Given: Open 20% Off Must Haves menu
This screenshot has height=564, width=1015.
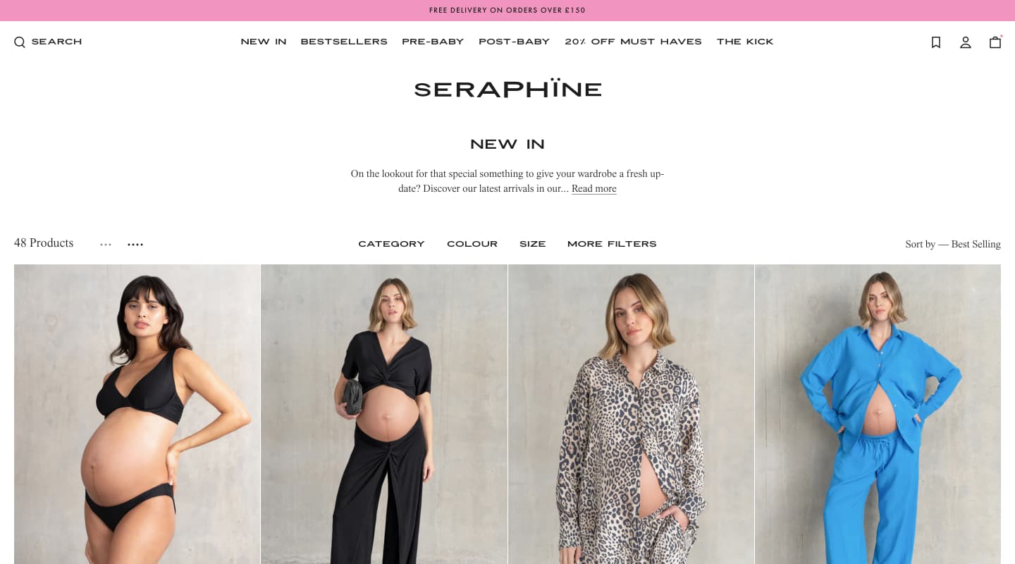Looking at the screenshot, I should pyautogui.click(x=633, y=42).
